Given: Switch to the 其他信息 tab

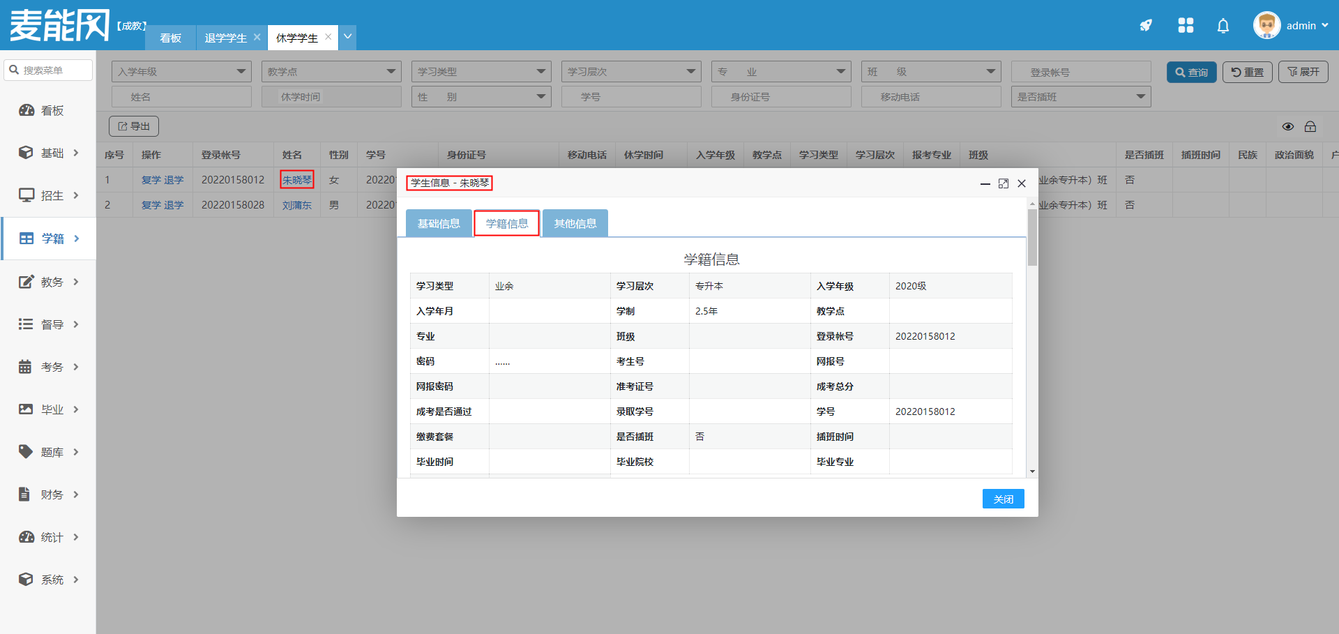Looking at the screenshot, I should pyautogui.click(x=575, y=223).
